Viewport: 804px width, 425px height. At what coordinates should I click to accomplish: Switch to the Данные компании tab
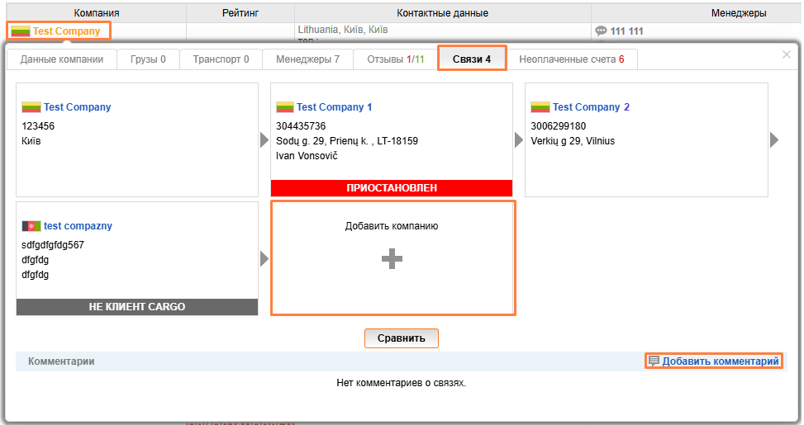click(62, 59)
